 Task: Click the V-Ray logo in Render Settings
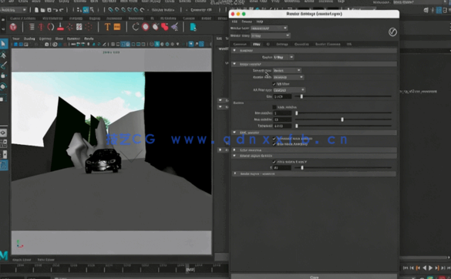pyautogui.click(x=392, y=32)
